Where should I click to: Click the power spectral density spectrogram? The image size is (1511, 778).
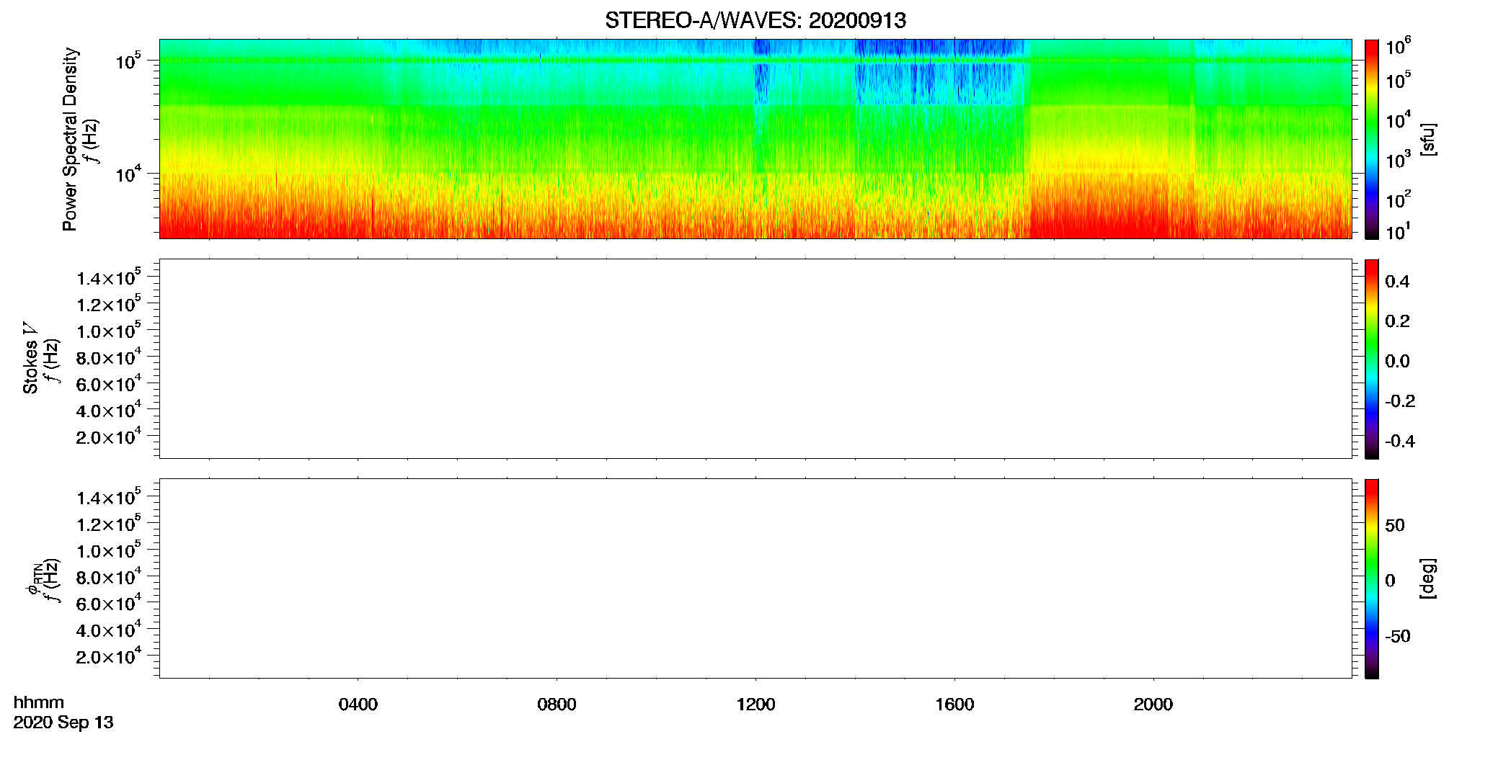tap(755, 139)
